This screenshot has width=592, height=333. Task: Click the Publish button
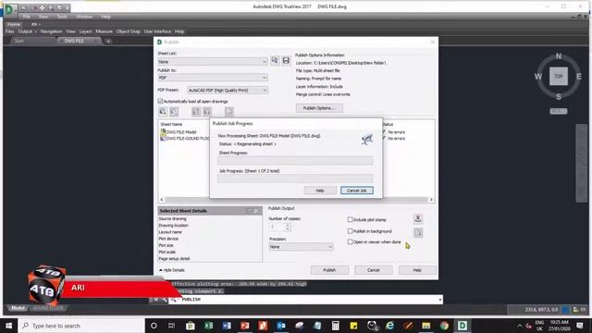[329, 270]
